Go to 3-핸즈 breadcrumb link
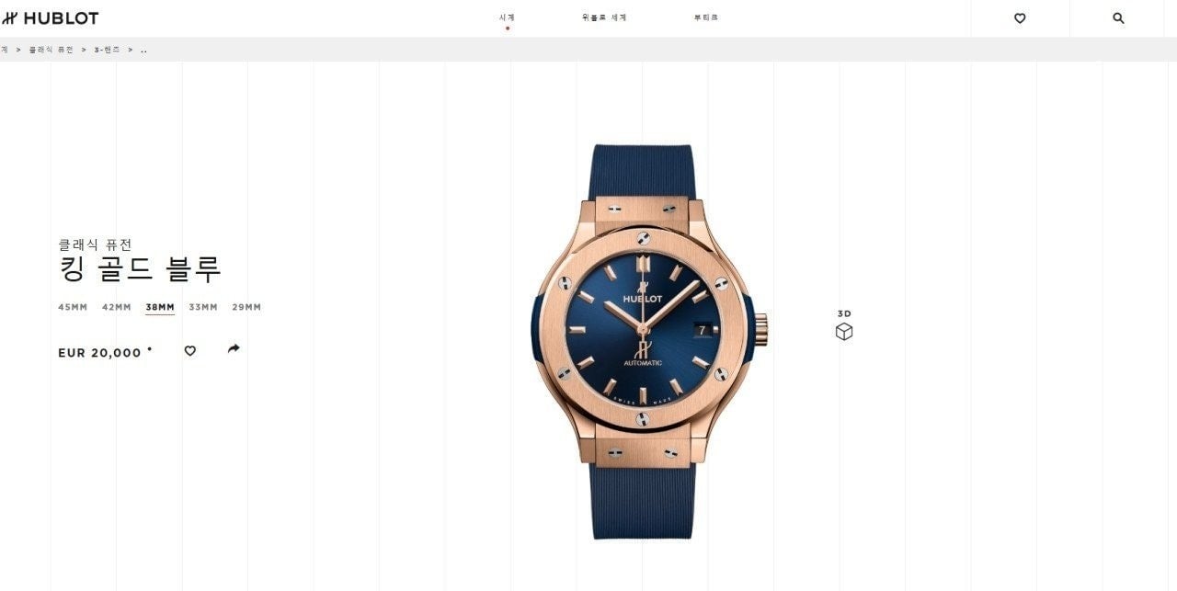 click(108, 50)
